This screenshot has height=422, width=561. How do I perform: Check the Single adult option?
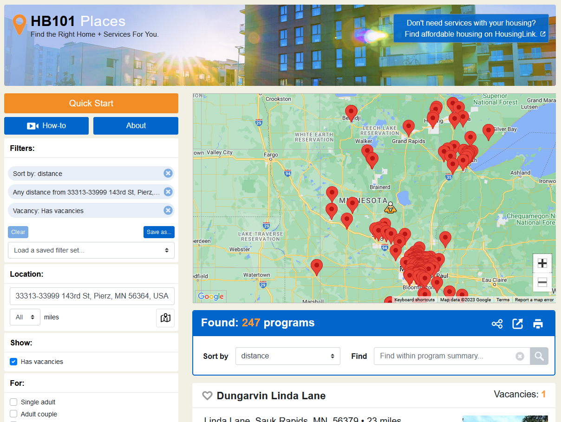(x=13, y=402)
